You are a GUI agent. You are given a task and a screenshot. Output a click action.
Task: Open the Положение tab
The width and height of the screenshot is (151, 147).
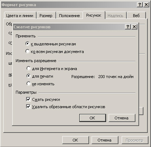point(70,16)
